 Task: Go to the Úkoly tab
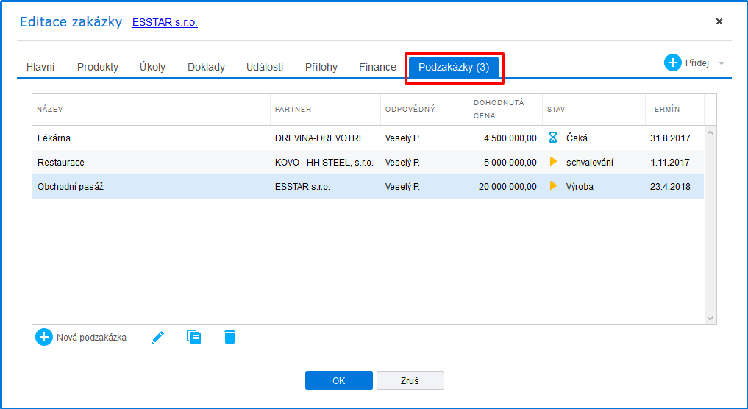point(153,67)
